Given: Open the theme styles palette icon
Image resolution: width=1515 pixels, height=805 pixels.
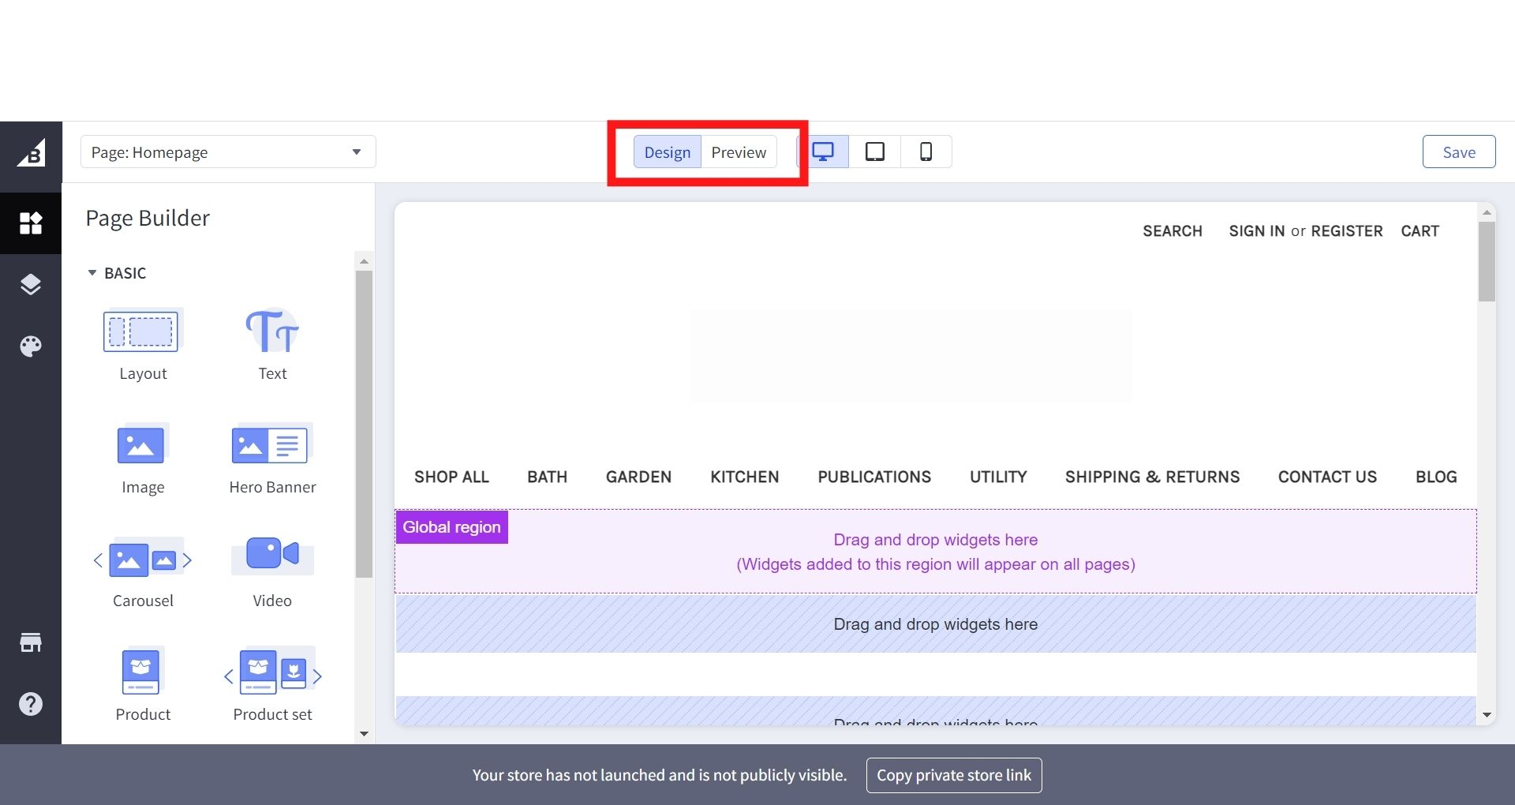Looking at the screenshot, I should point(31,346).
